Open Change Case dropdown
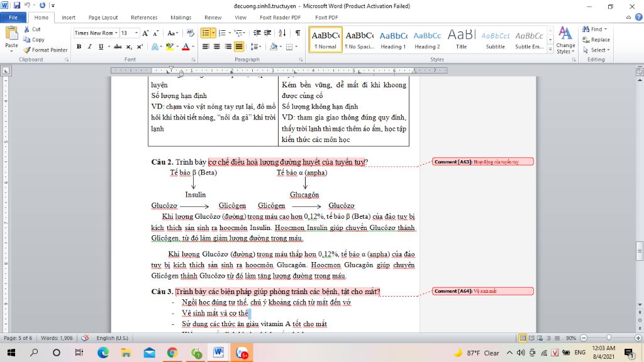The image size is (644, 362). (172, 33)
